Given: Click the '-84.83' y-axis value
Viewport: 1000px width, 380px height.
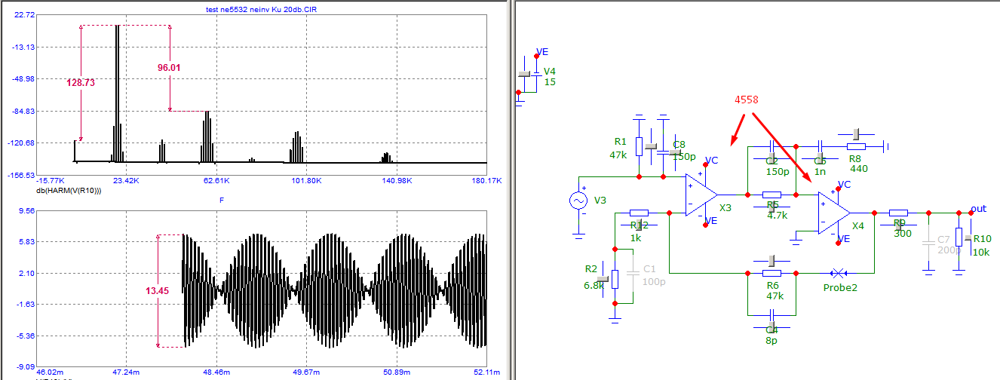Looking at the screenshot, I should (x=23, y=111).
